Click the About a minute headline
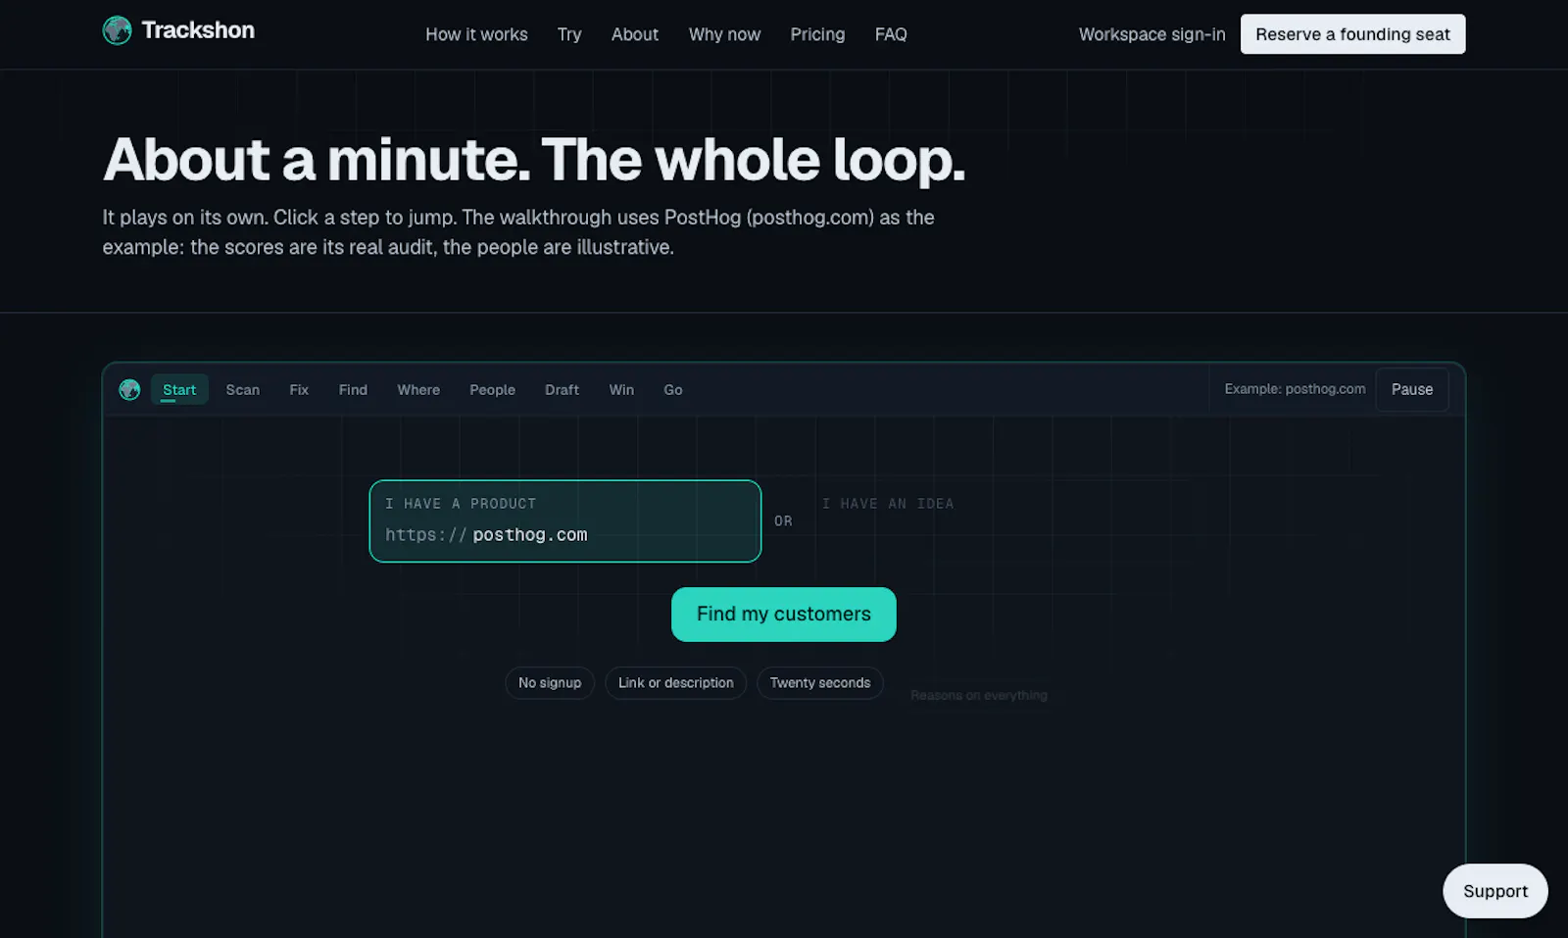Image resolution: width=1568 pixels, height=938 pixels. tap(534, 160)
